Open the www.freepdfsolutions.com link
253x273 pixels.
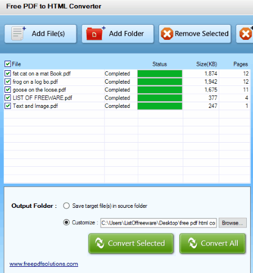click(44, 264)
